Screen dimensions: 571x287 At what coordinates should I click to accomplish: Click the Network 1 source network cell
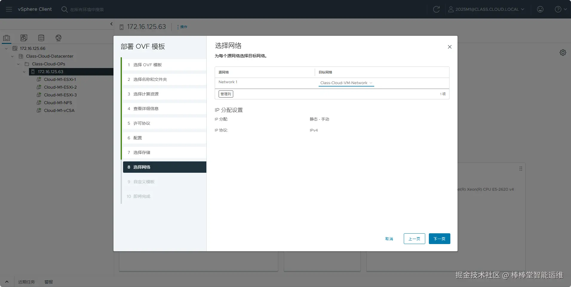click(228, 82)
